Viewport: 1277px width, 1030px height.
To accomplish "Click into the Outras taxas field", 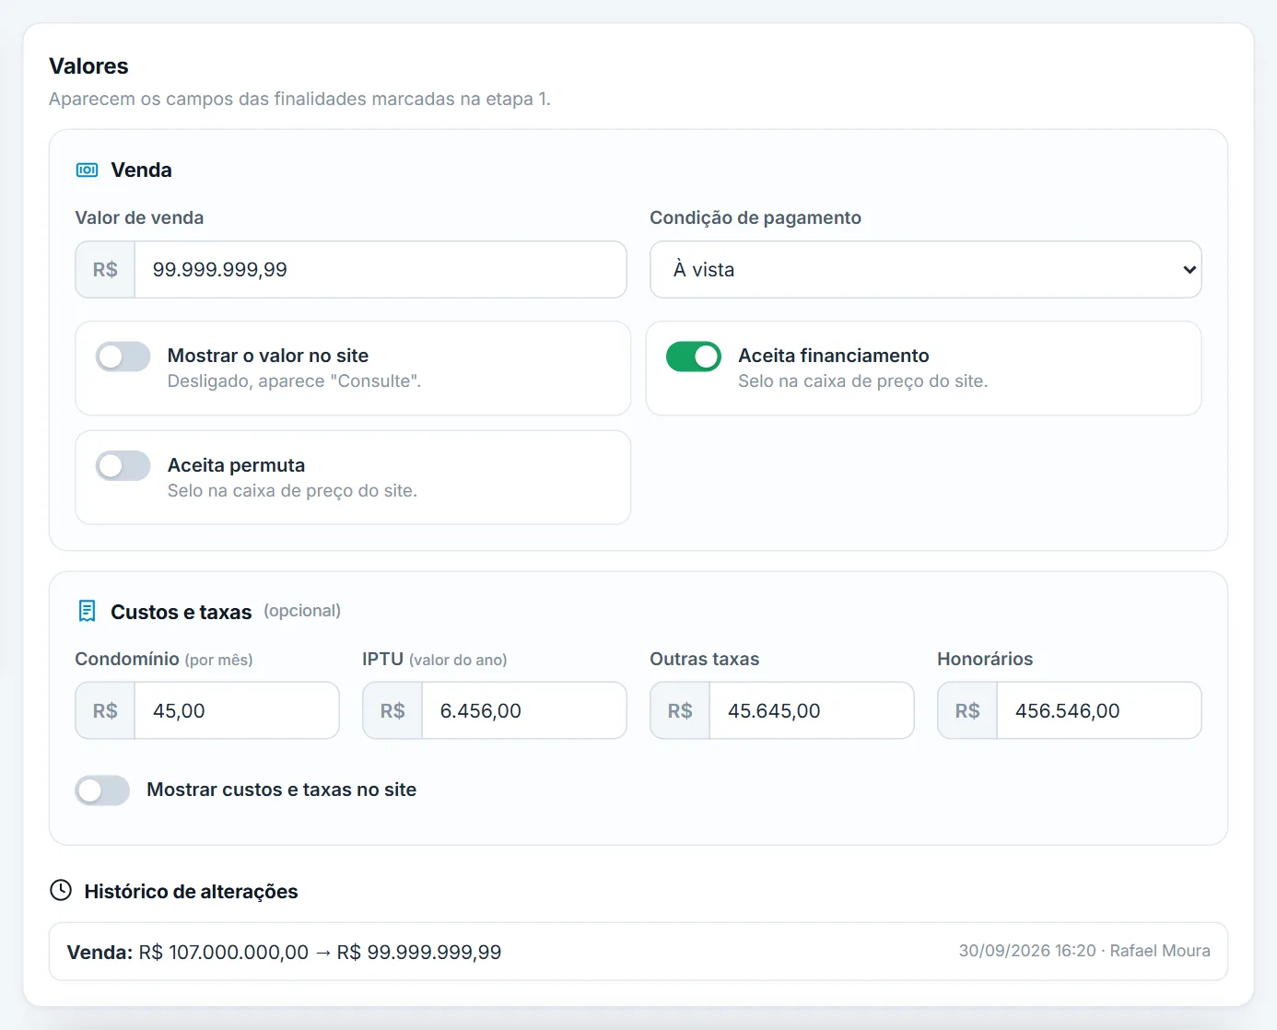I will coord(812,710).
